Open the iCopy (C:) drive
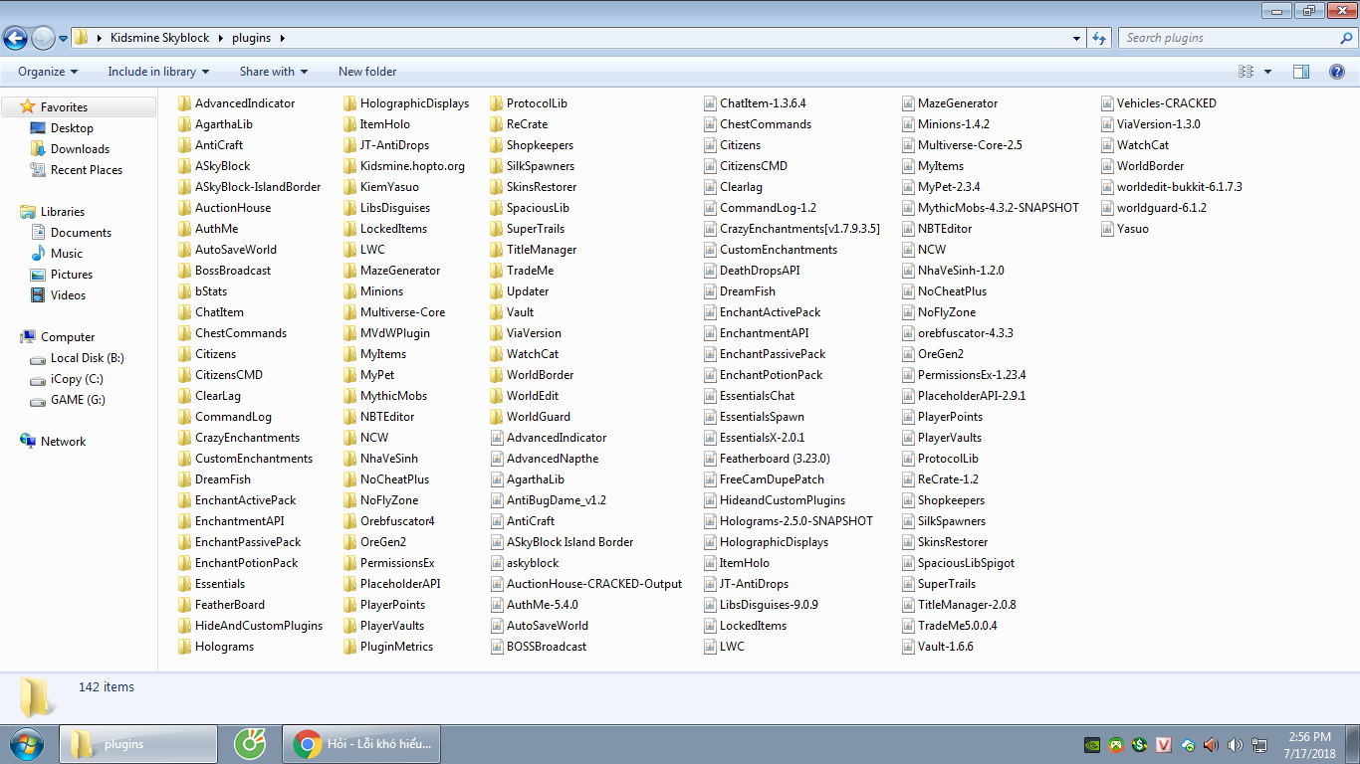 77,379
